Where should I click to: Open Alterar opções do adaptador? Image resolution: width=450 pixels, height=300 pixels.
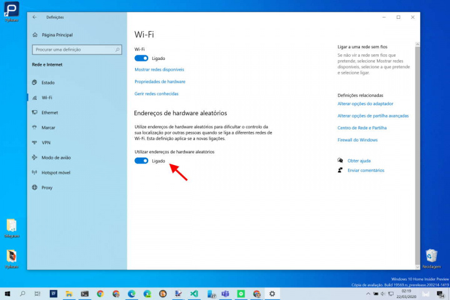365,104
